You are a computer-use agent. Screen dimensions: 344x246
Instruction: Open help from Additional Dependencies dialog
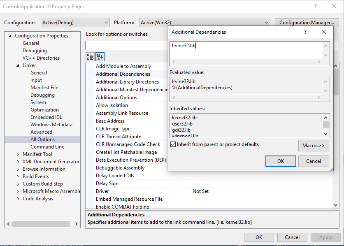[x=305, y=32]
